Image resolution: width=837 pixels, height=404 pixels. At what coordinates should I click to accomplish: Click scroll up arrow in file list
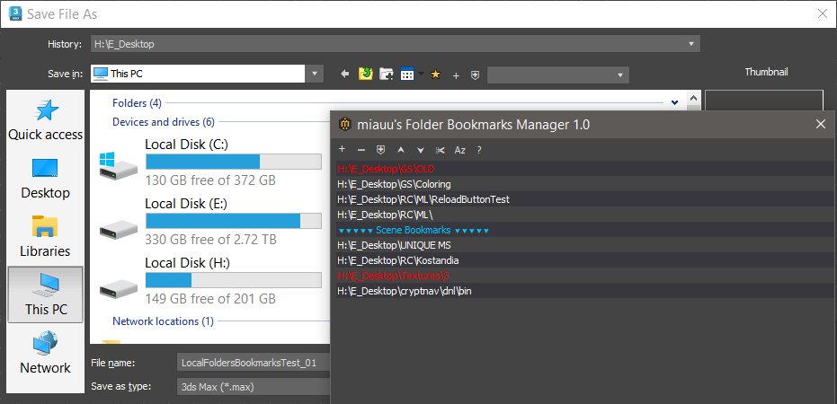pos(693,98)
